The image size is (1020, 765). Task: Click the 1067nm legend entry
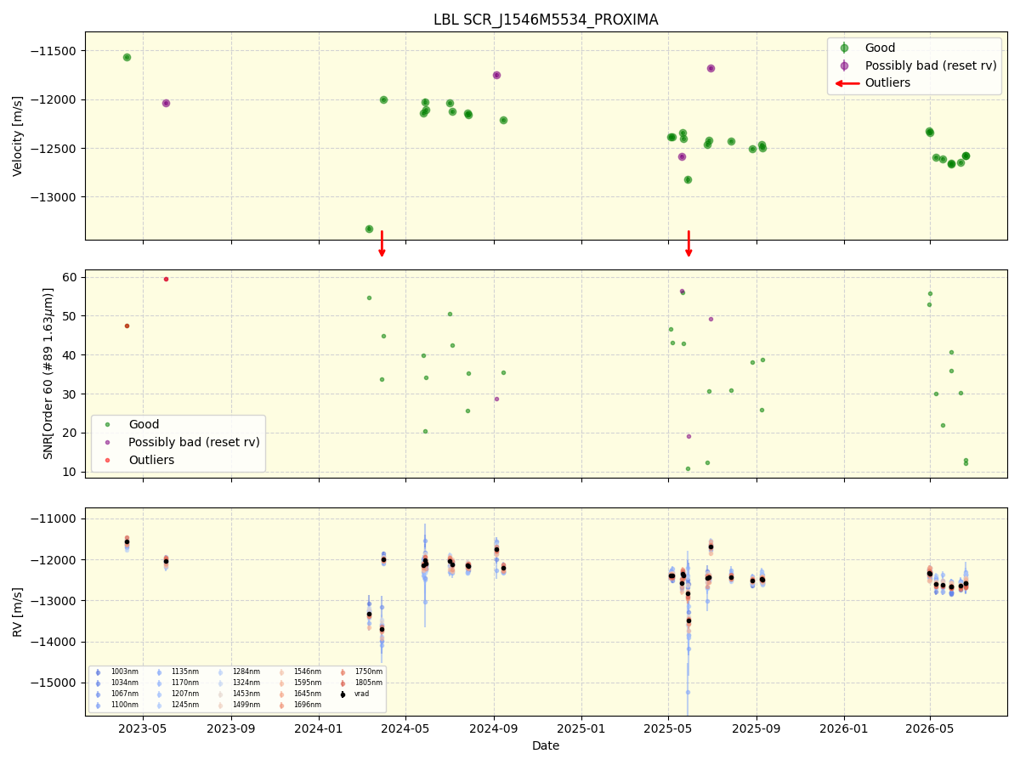(x=124, y=694)
